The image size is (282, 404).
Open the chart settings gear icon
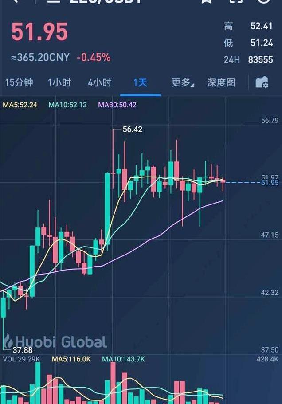[x=262, y=82]
